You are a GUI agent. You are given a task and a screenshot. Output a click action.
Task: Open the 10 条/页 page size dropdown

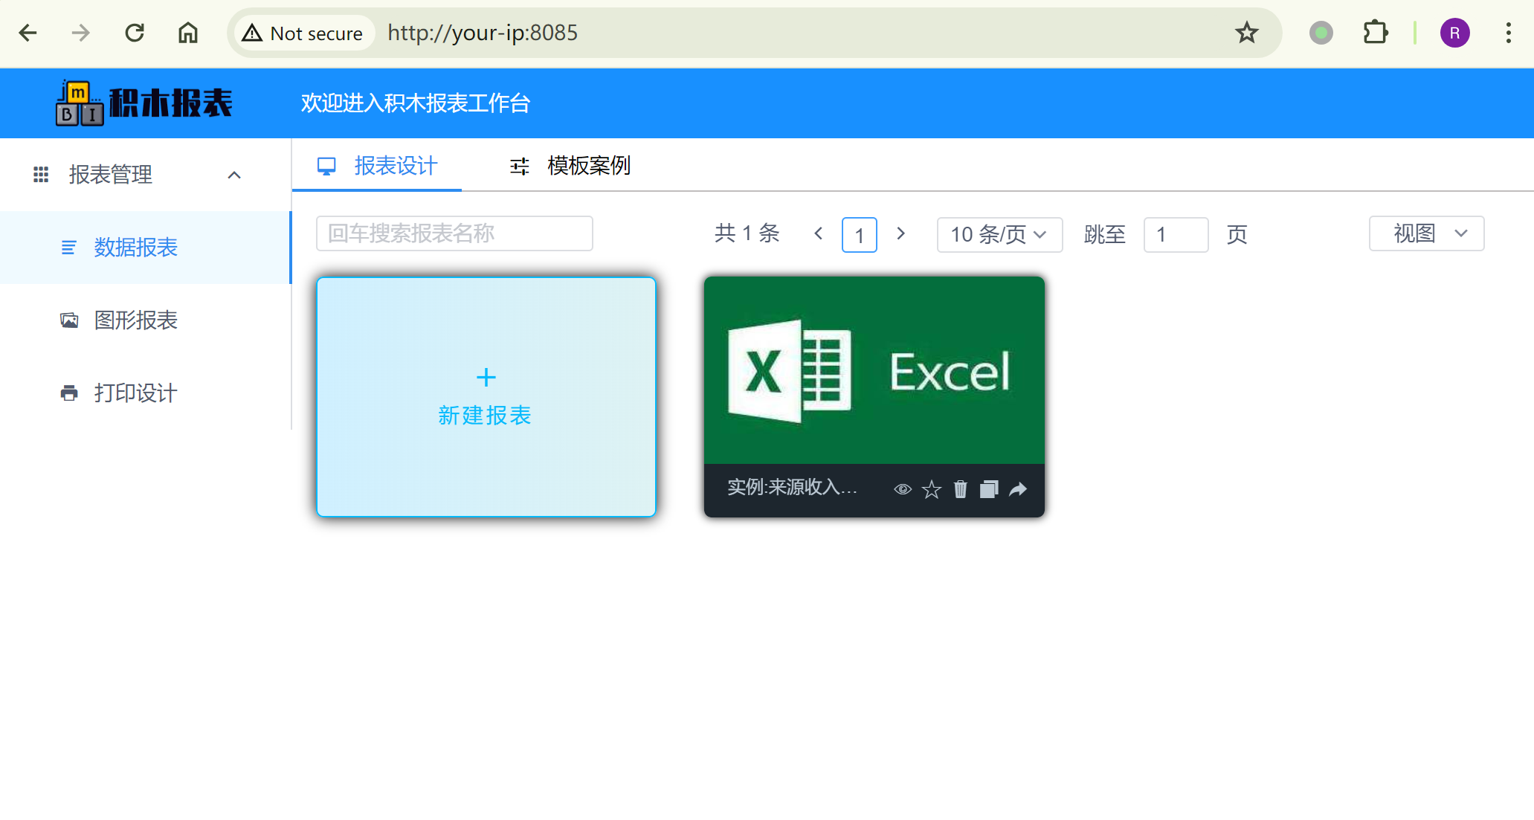pos(999,235)
